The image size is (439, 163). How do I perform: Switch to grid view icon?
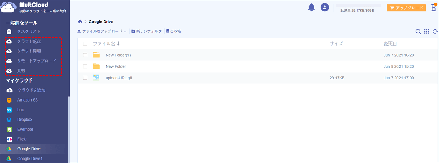pyautogui.click(x=427, y=31)
